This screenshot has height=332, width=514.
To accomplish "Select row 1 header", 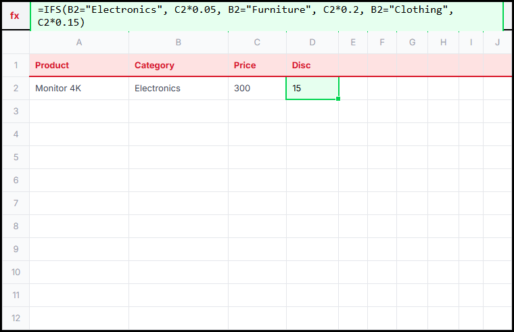I will tap(16, 66).
